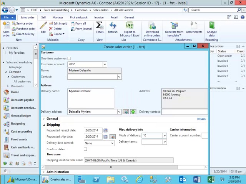Open the General ledger module
Screen dimensions: 246x184
17,116
